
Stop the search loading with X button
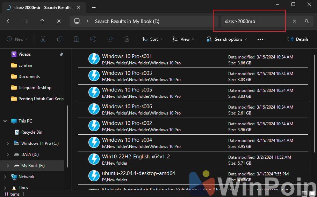[59, 21]
